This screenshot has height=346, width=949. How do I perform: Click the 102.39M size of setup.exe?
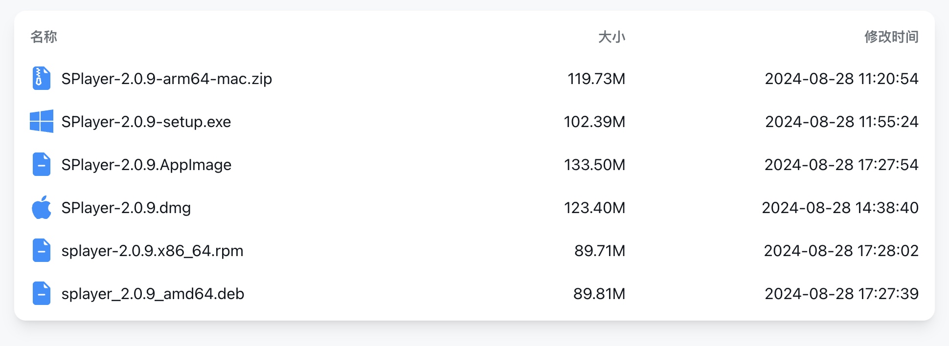(x=594, y=122)
